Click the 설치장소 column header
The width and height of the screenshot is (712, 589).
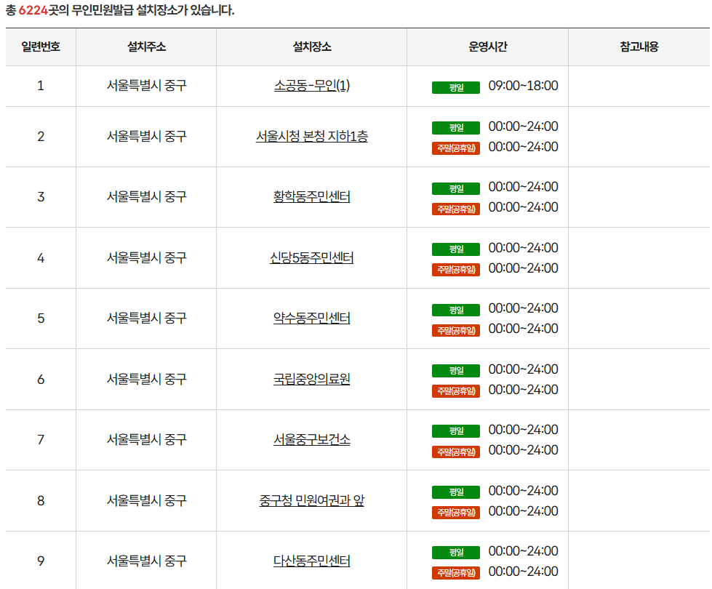[x=311, y=47]
